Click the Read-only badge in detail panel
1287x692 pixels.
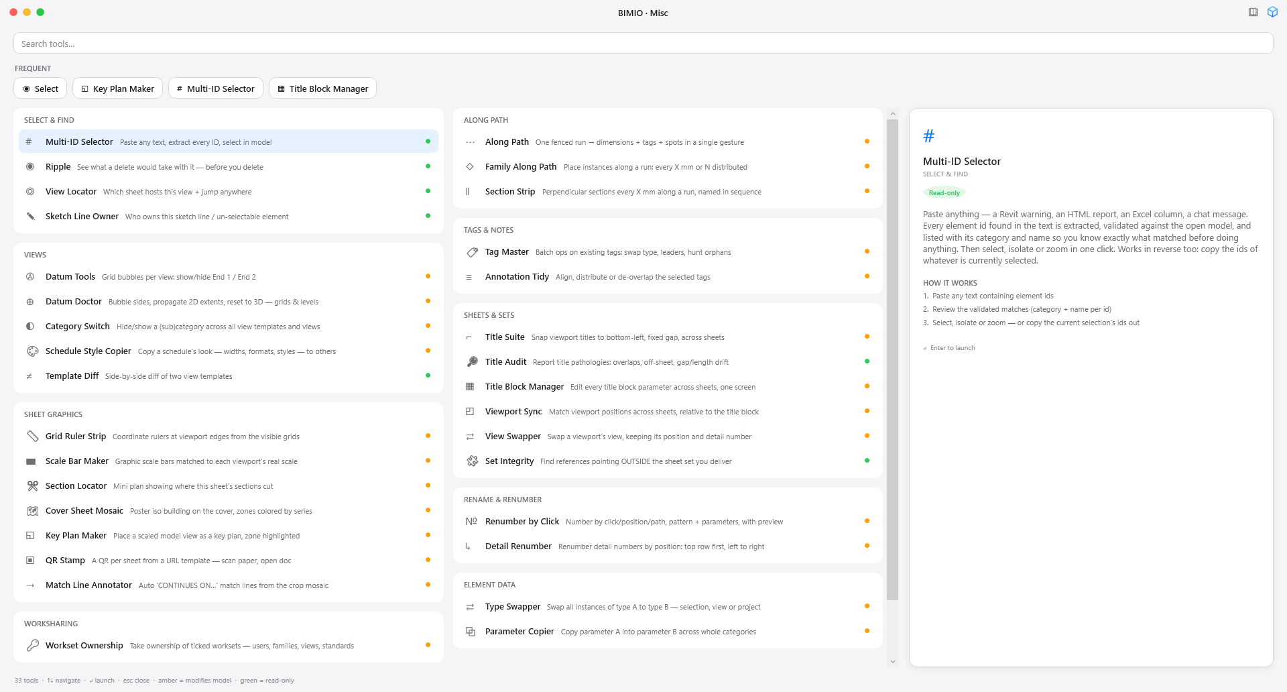tap(944, 192)
